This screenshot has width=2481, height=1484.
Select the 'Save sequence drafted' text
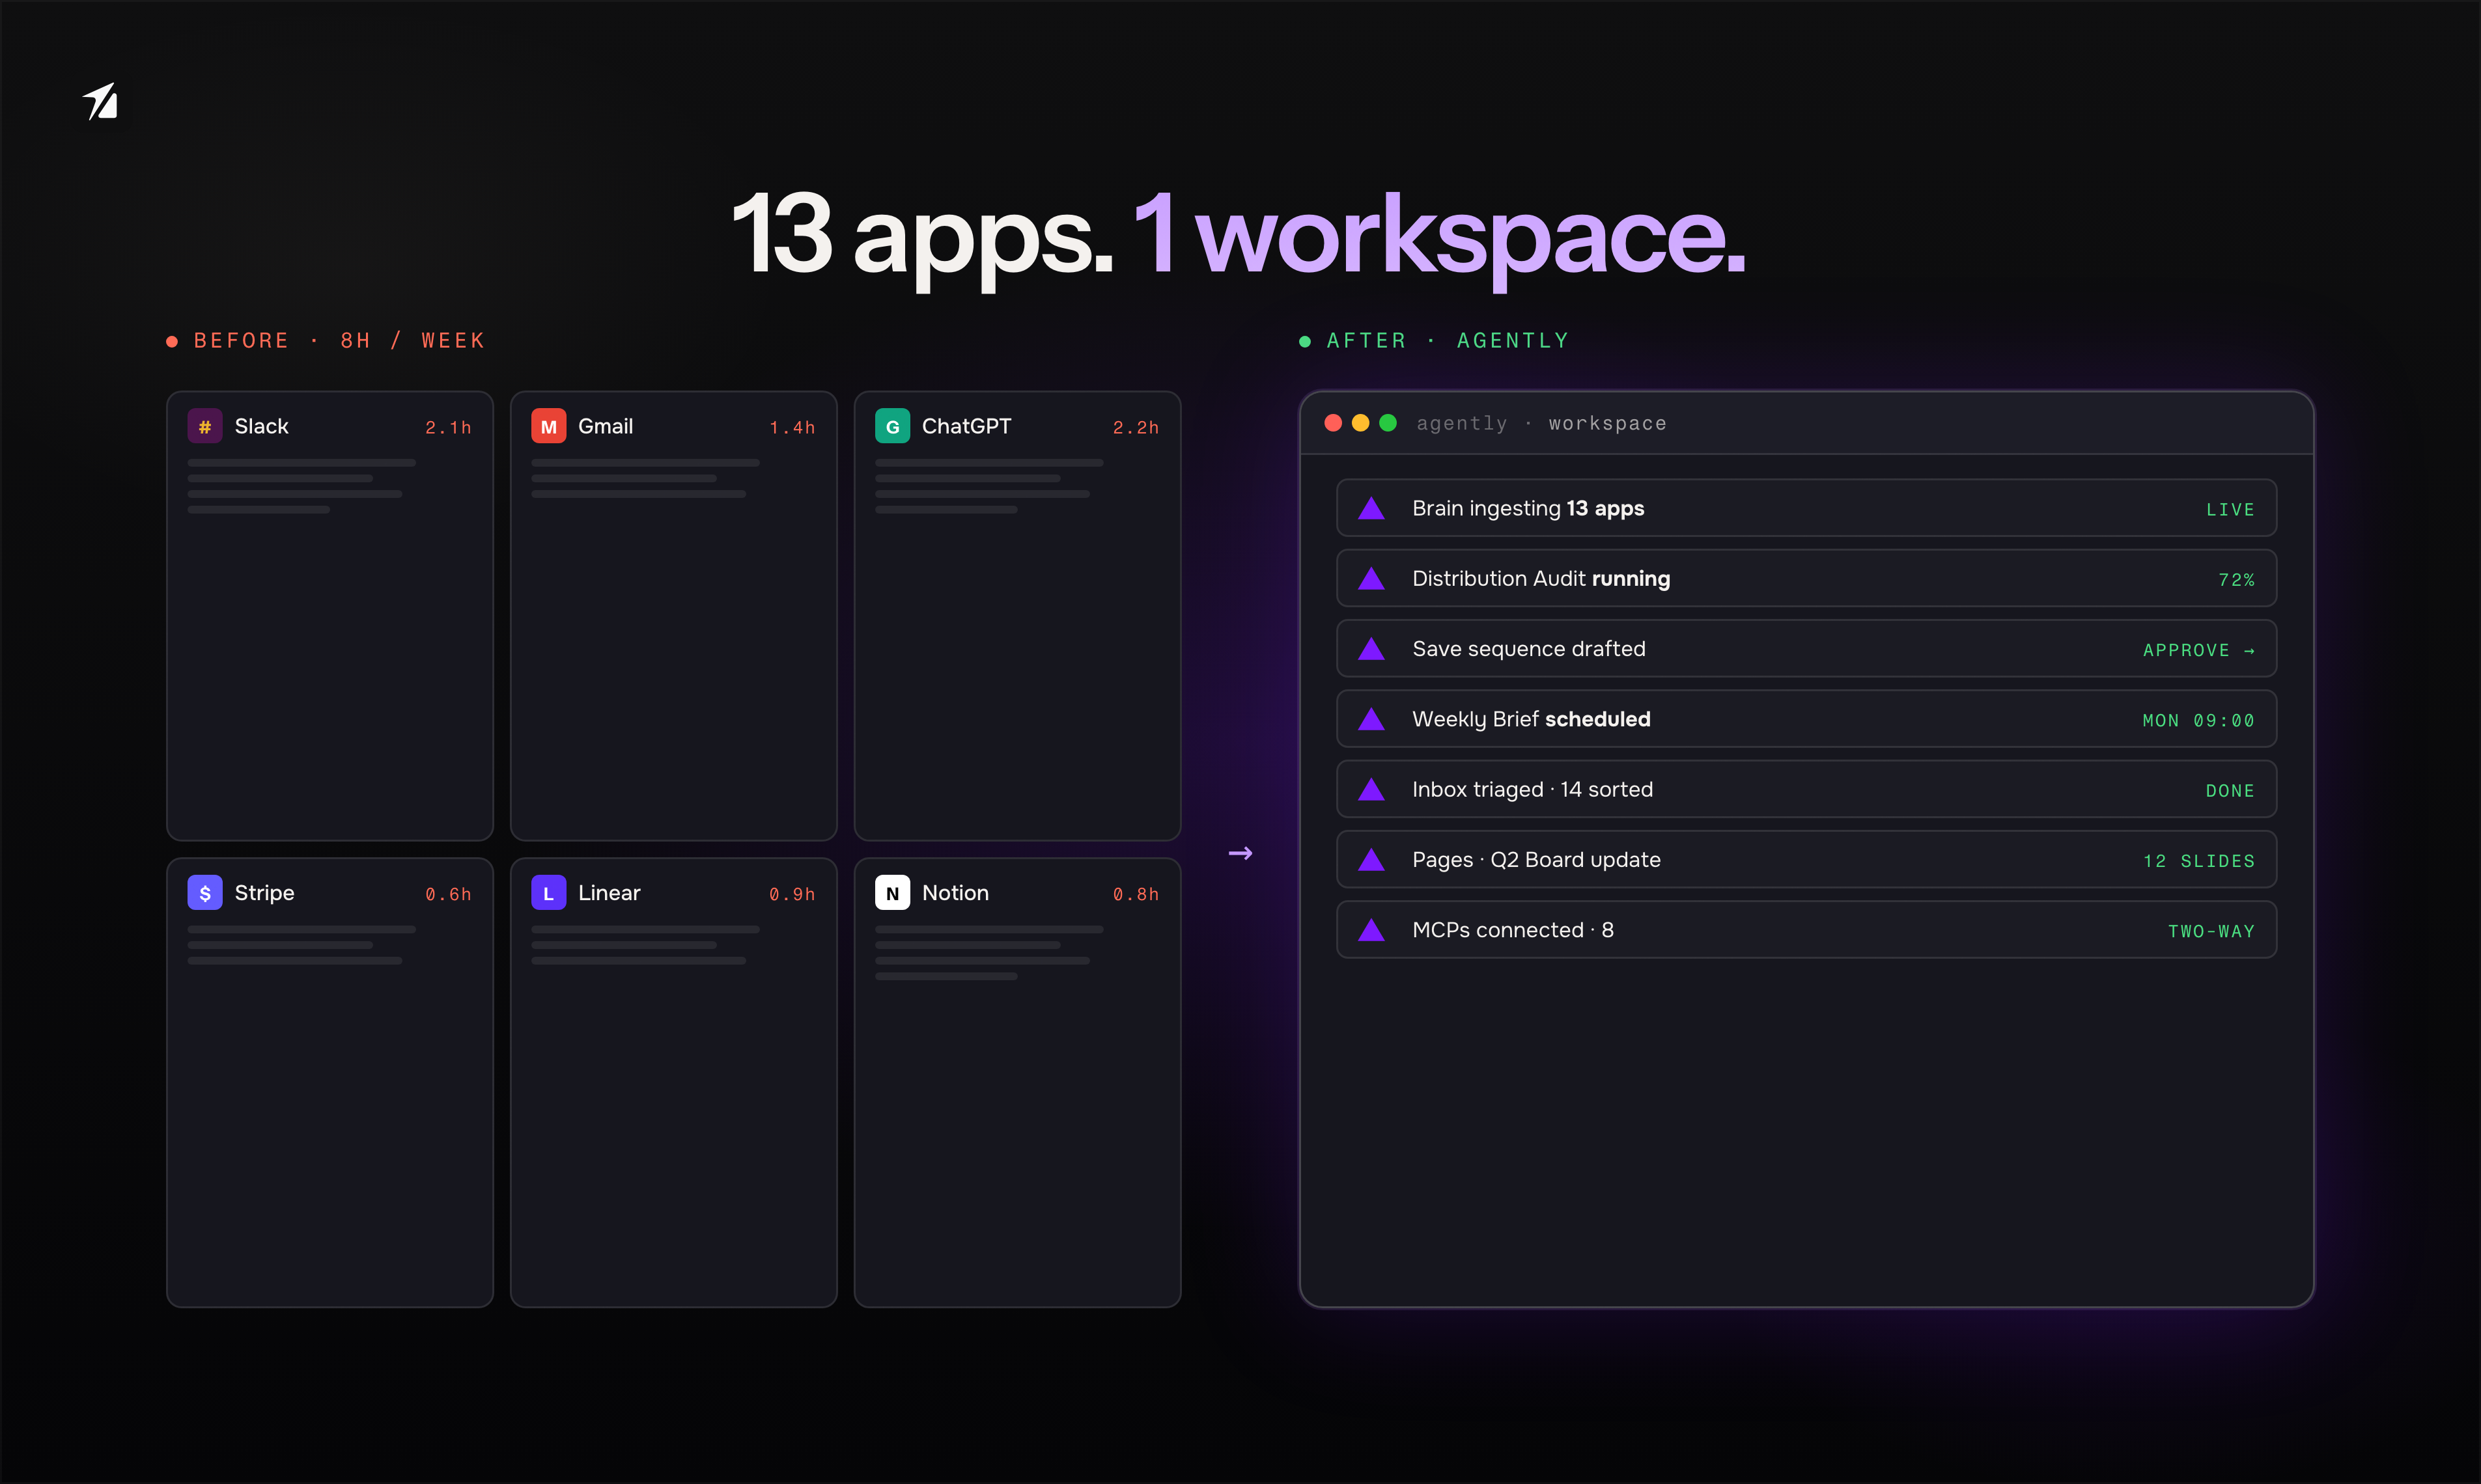coord(1528,649)
